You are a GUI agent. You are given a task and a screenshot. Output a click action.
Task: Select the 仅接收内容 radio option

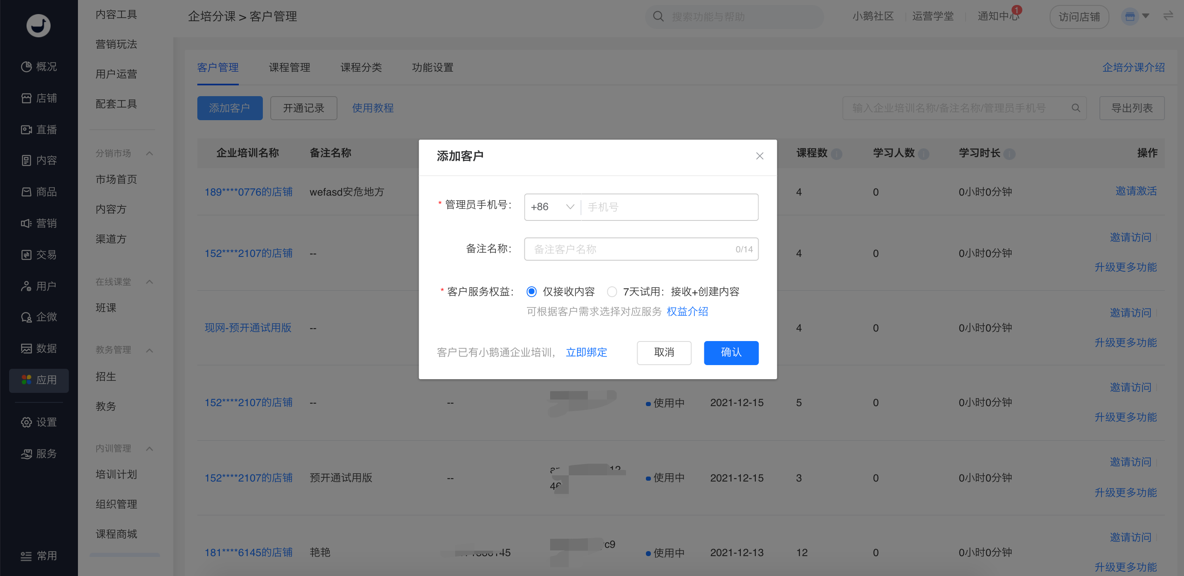pos(531,292)
